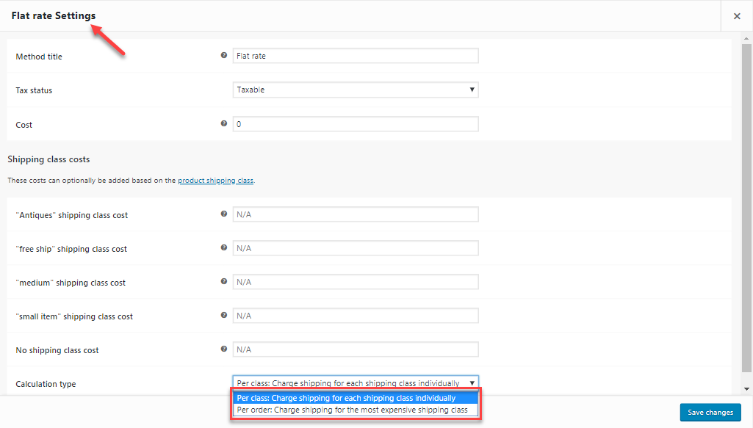Select Per class calculation option
The width and height of the screenshot is (753, 428).
pyautogui.click(x=356, y=398)
